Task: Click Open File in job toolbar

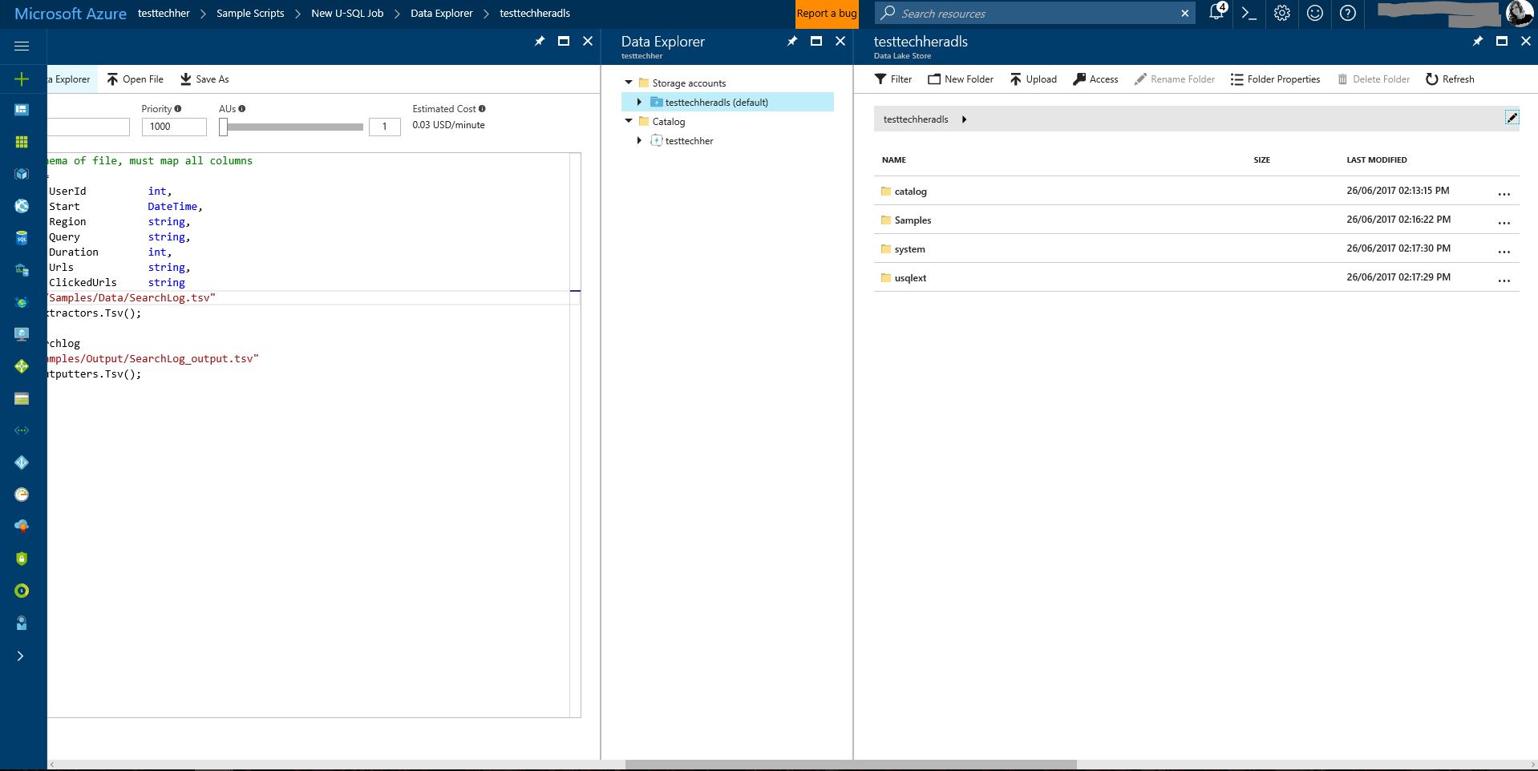Action: coord(136,79)
